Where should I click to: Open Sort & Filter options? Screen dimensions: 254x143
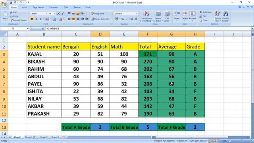217,16
